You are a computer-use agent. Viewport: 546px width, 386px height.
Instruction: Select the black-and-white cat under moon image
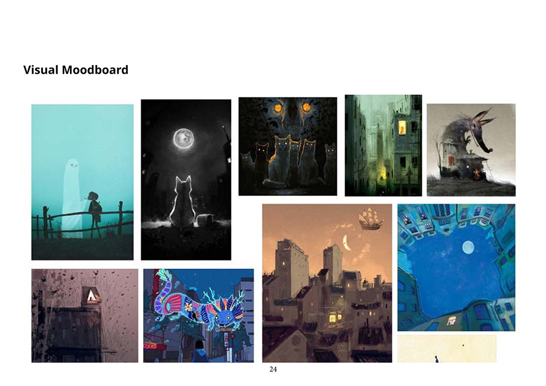pyautogui.click(x=186, y=180)
